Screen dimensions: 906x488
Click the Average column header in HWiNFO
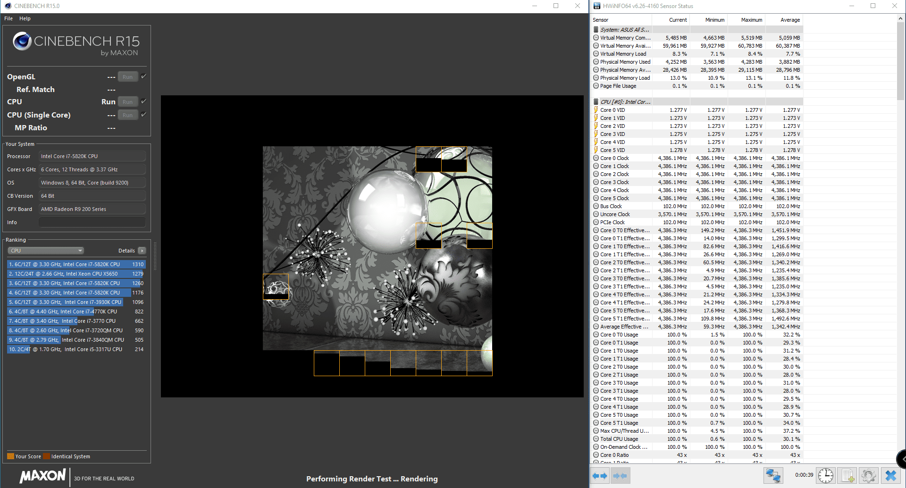click(784, 20)
